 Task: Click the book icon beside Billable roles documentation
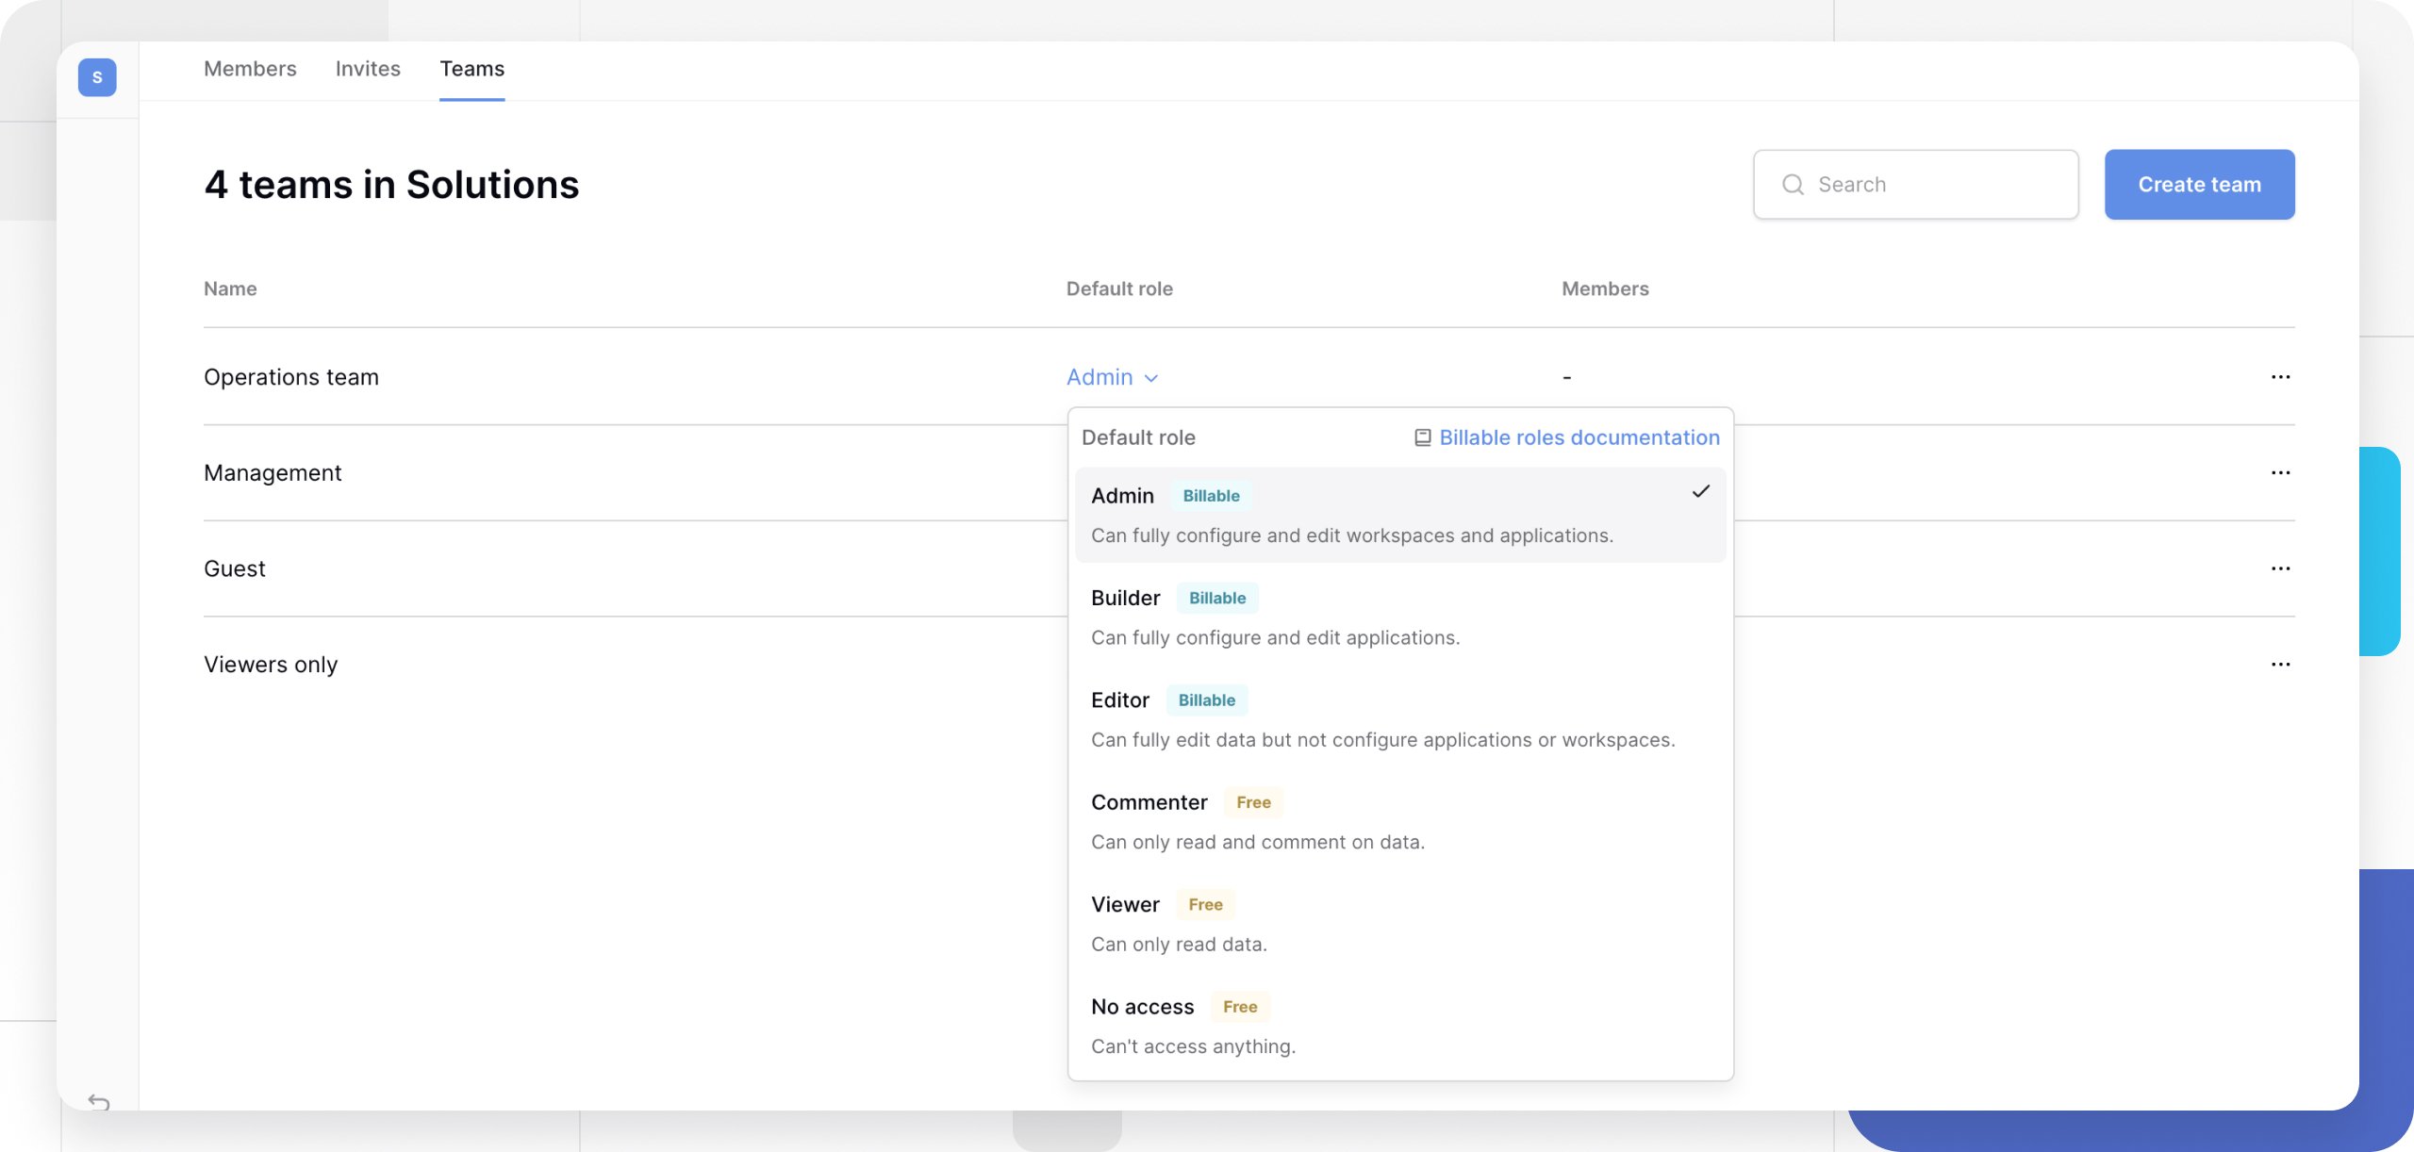click(x=1421, y=436)
